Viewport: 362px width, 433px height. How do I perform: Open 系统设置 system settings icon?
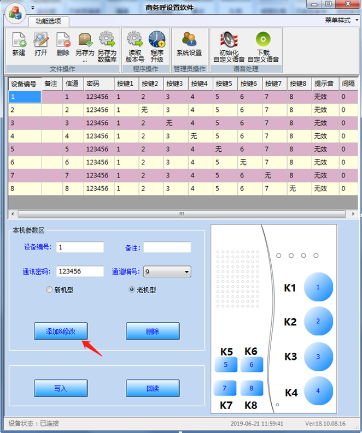(189, 44)
